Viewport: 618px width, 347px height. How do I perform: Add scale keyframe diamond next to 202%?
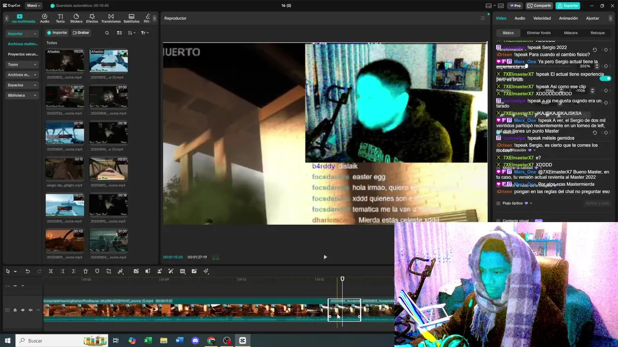point(606,67)
